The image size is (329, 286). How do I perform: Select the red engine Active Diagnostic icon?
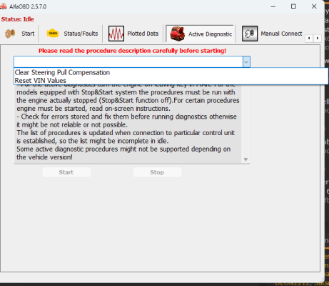point(177,34)
